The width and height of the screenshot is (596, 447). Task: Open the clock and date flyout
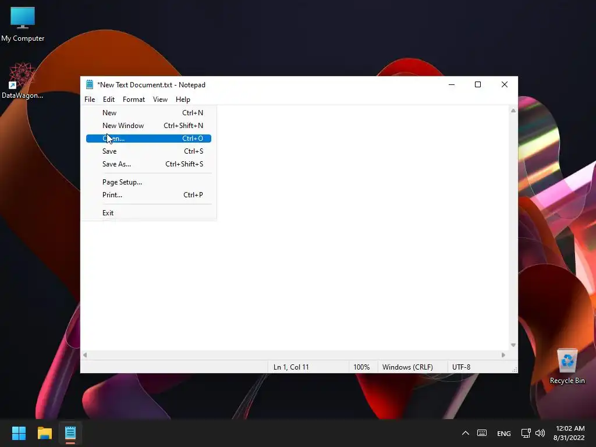coord(569,433)
